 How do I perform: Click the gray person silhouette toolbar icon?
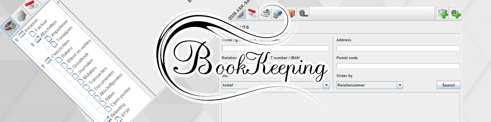click(x=303, y=13)
